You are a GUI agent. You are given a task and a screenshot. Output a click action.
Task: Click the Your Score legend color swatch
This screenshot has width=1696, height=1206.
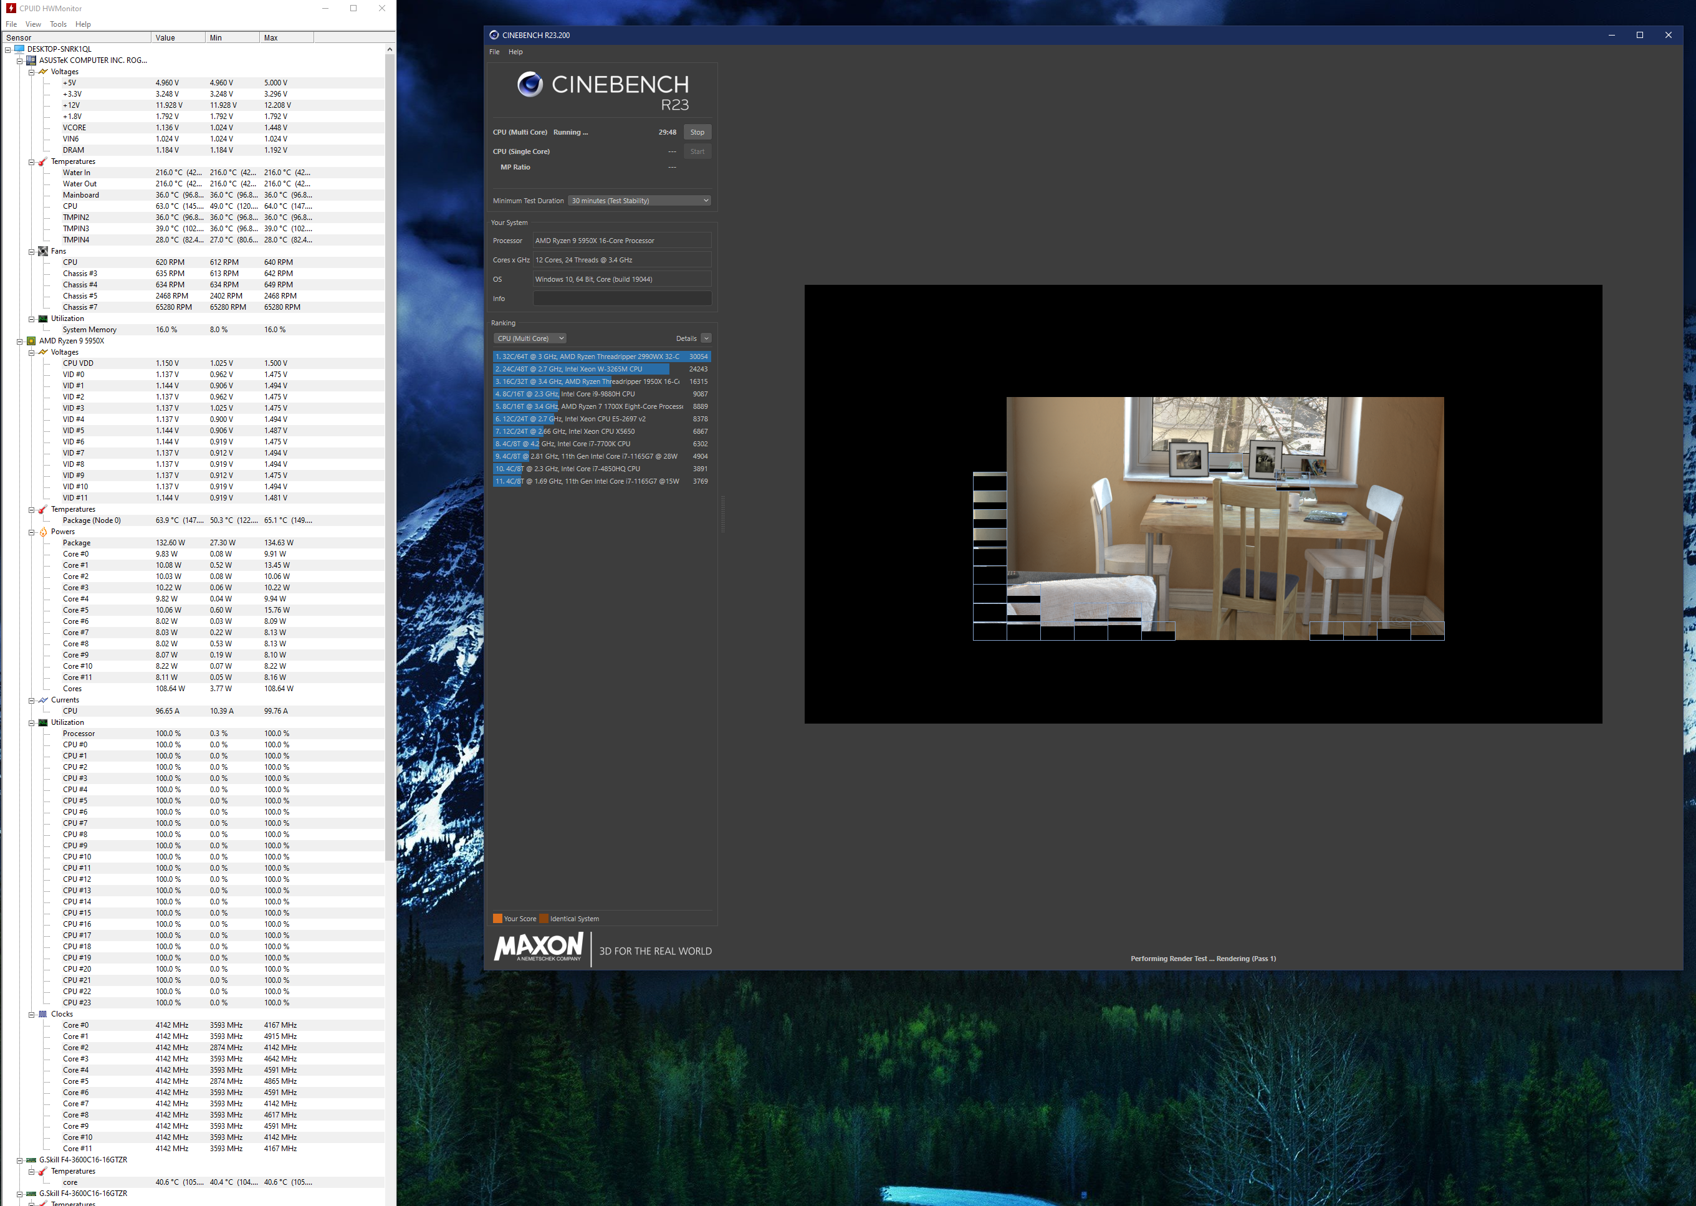point(497,919)
